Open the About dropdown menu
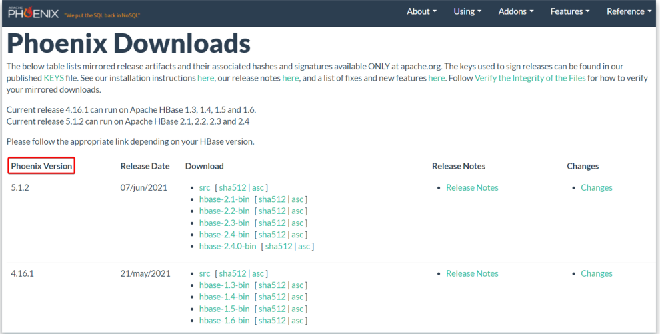 [x=421, y=12]
